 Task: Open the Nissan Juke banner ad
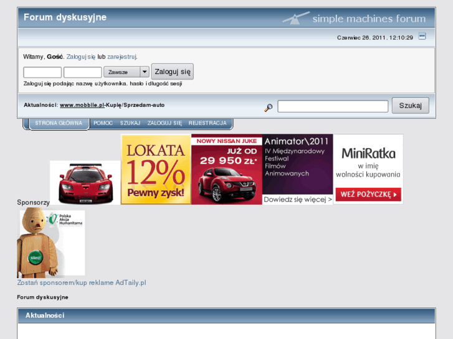coord(227,169)
